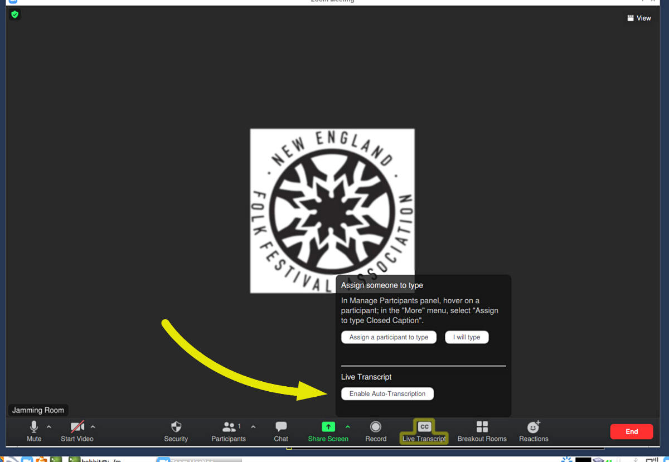669x462 pixels.
Task: Choose the I will type option
Action: [x=467, y=337]
